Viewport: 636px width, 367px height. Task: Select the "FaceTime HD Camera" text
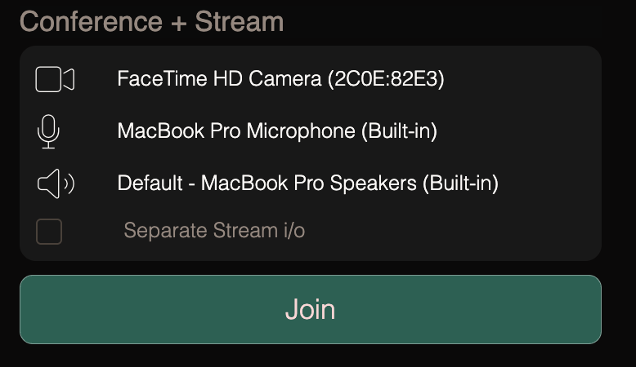[219, 80]
